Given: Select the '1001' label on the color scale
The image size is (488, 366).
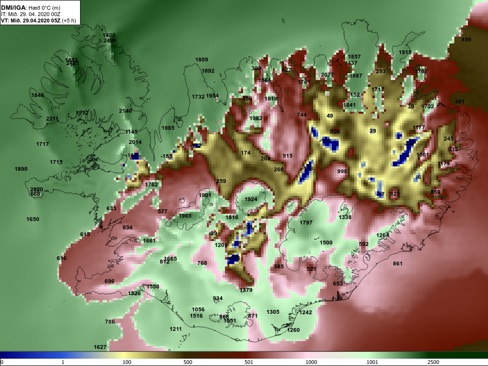Looking at the screenshot, I should pyautogui.click(x=372, y=362).
